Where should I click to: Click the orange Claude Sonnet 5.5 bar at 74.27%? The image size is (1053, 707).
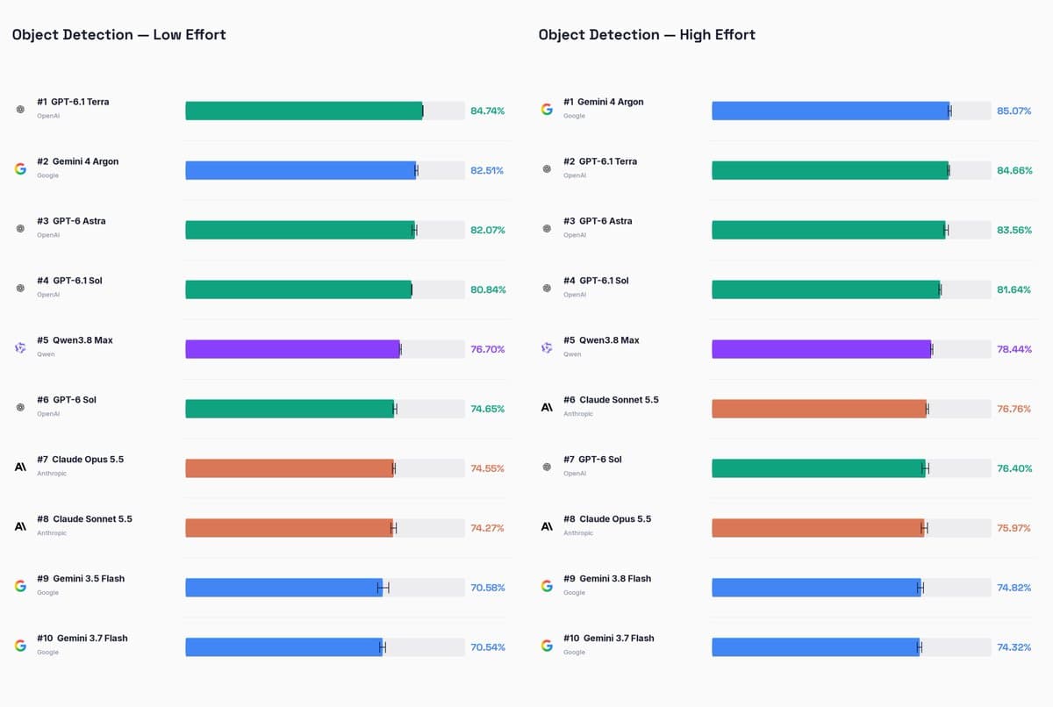[289, 528]
